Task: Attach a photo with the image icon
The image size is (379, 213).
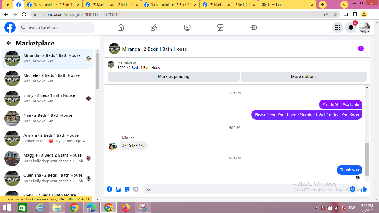Action: point(118,189)
